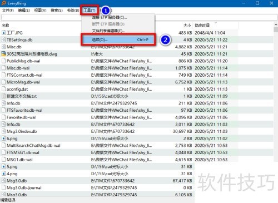Click the date 2020/5/21 11:02
Screen dimensions: 278x203
(211, 138)
